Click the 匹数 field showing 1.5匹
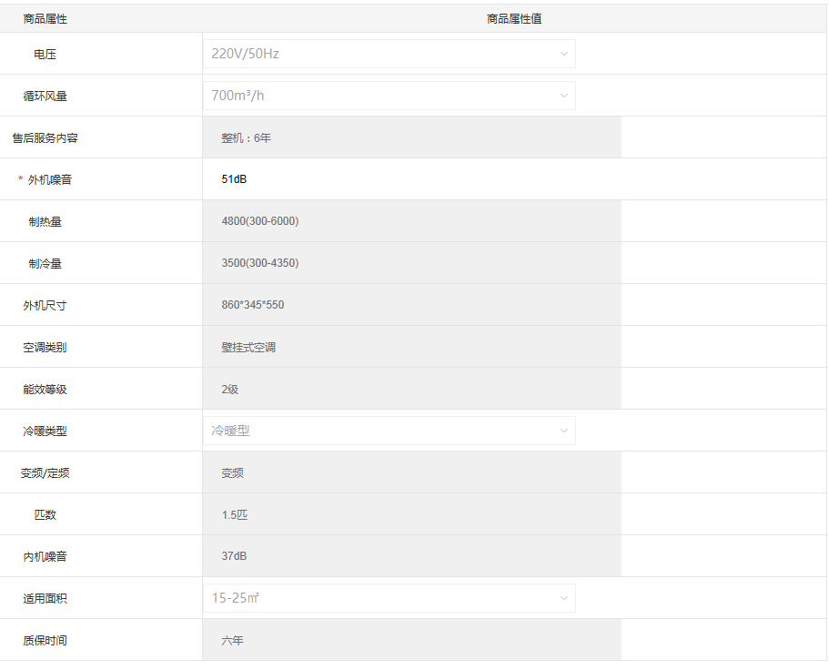The image size is (829, 670). pos(411,514)
